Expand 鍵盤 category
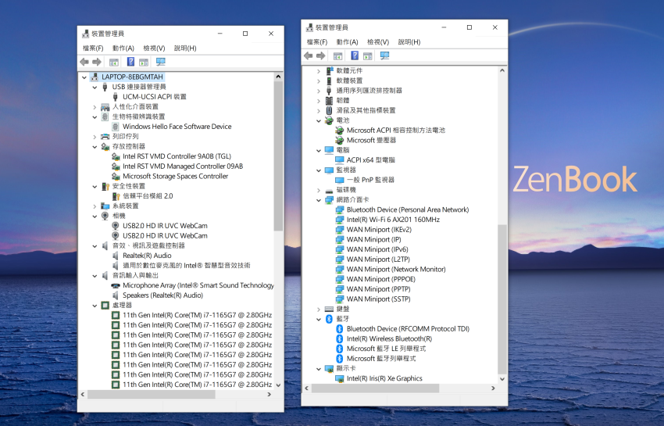 [x=319, y=309]
